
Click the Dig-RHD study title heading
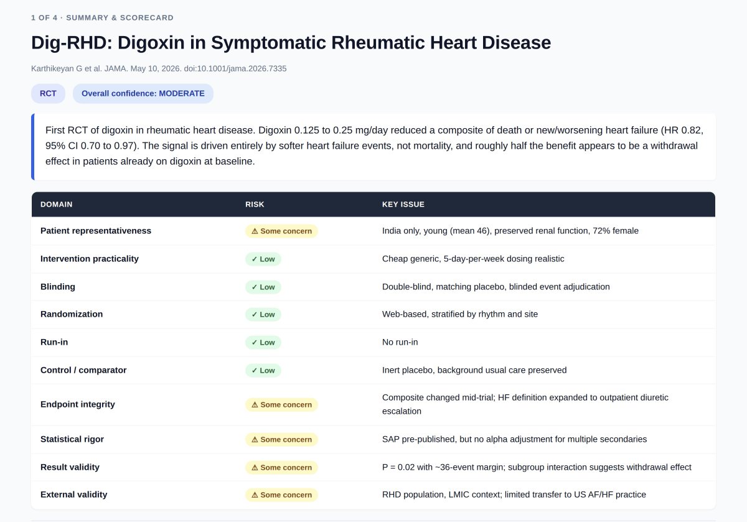(291, 42)
